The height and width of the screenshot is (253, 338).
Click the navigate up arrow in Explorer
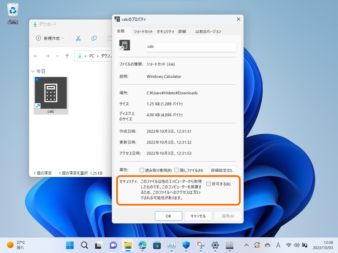pos(68,56)
